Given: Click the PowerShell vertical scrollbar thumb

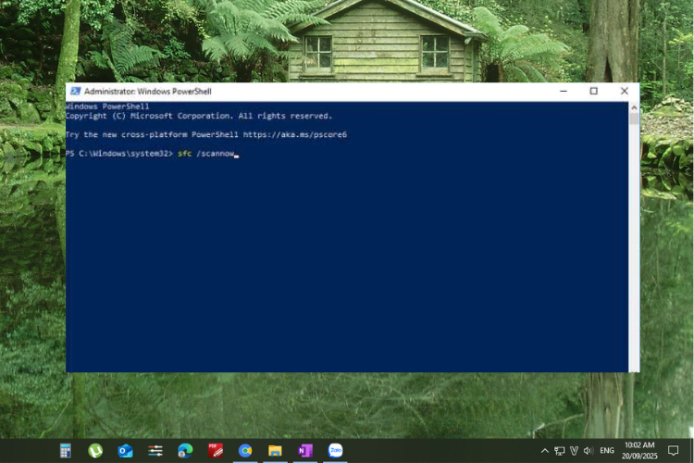Looking at the screenshot, I should (634, 119).
